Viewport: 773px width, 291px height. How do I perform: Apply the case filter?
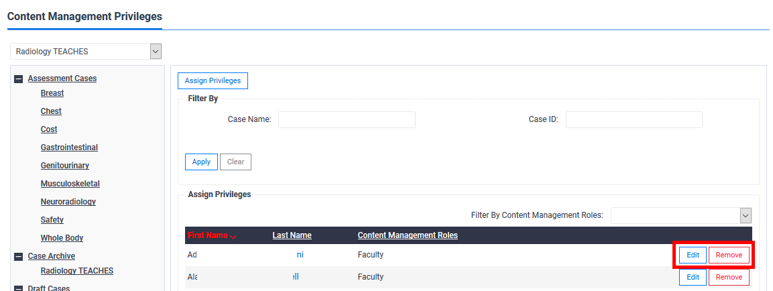click(201, 162)
